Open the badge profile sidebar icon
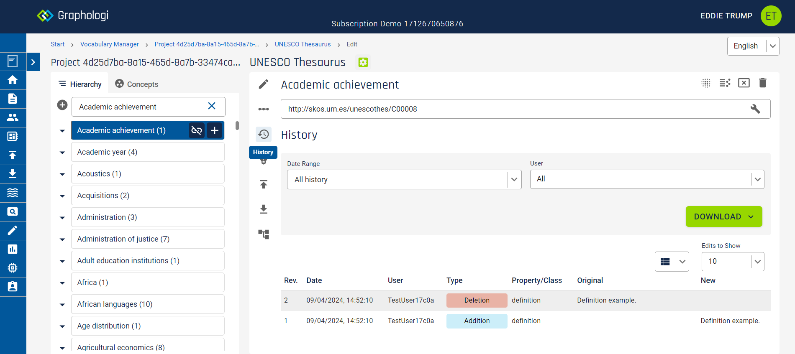795x354 pixels. click(x=13, y=287)
